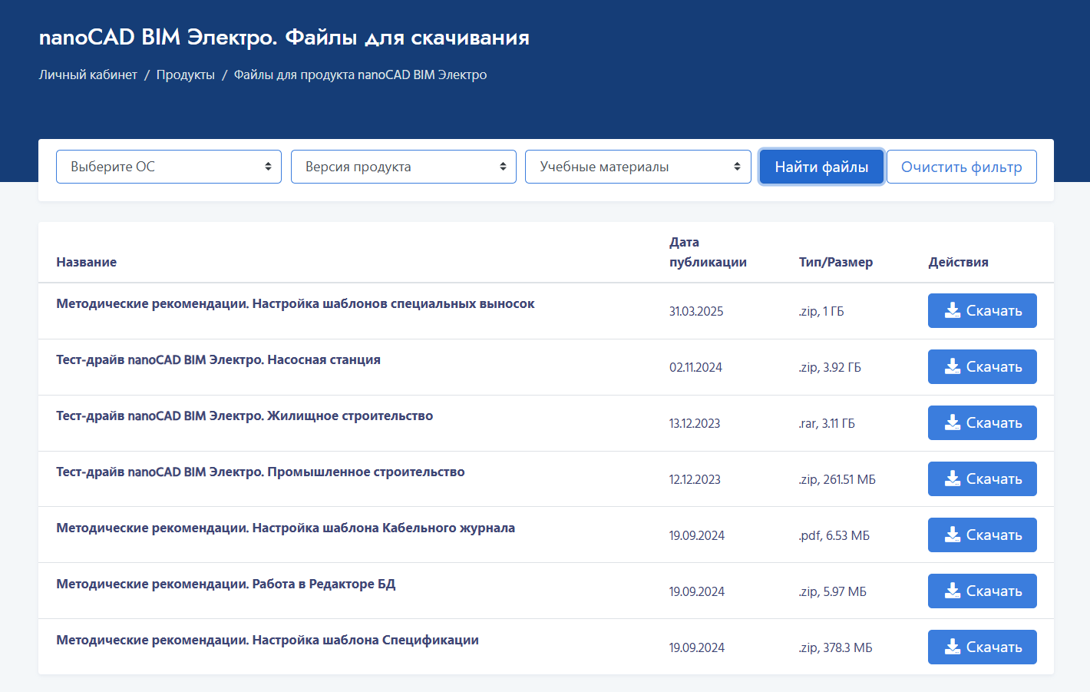The height and width of the screenshot is (692, 1090).
Task: Click the 'Дата публикации' column header
Action: click(708, 252)
